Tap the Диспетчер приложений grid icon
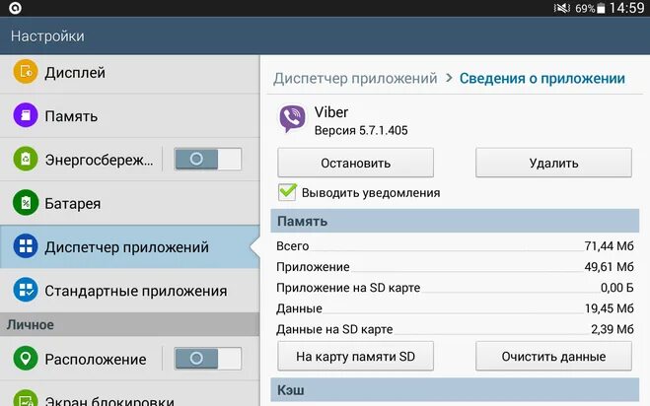The height and width of the screenshot is (406, 650). pos(26,246)
